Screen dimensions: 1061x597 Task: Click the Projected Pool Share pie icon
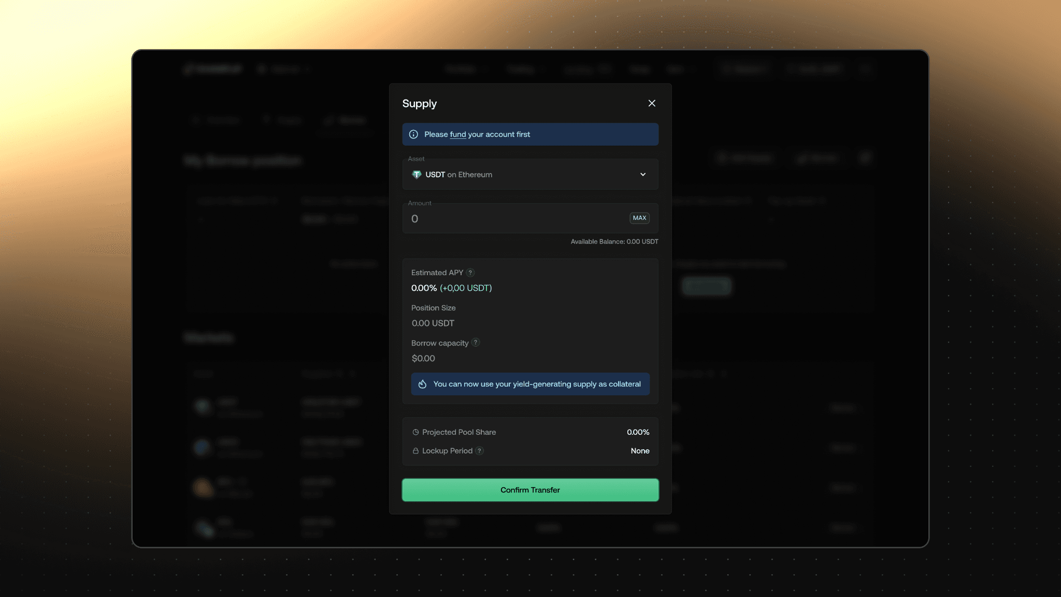[415, 432]
